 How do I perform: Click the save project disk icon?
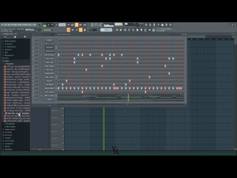coord(162,25)
